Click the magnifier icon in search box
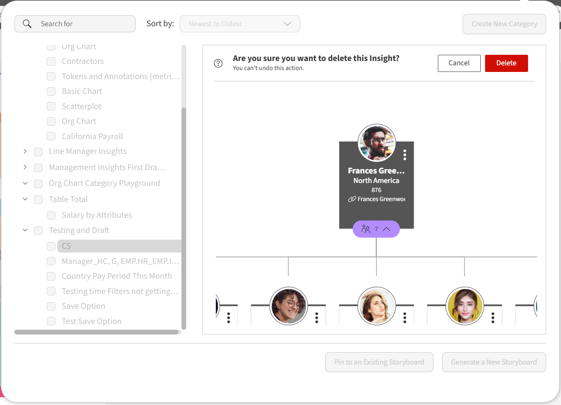561x405 pixels. (x=27, y=24)
